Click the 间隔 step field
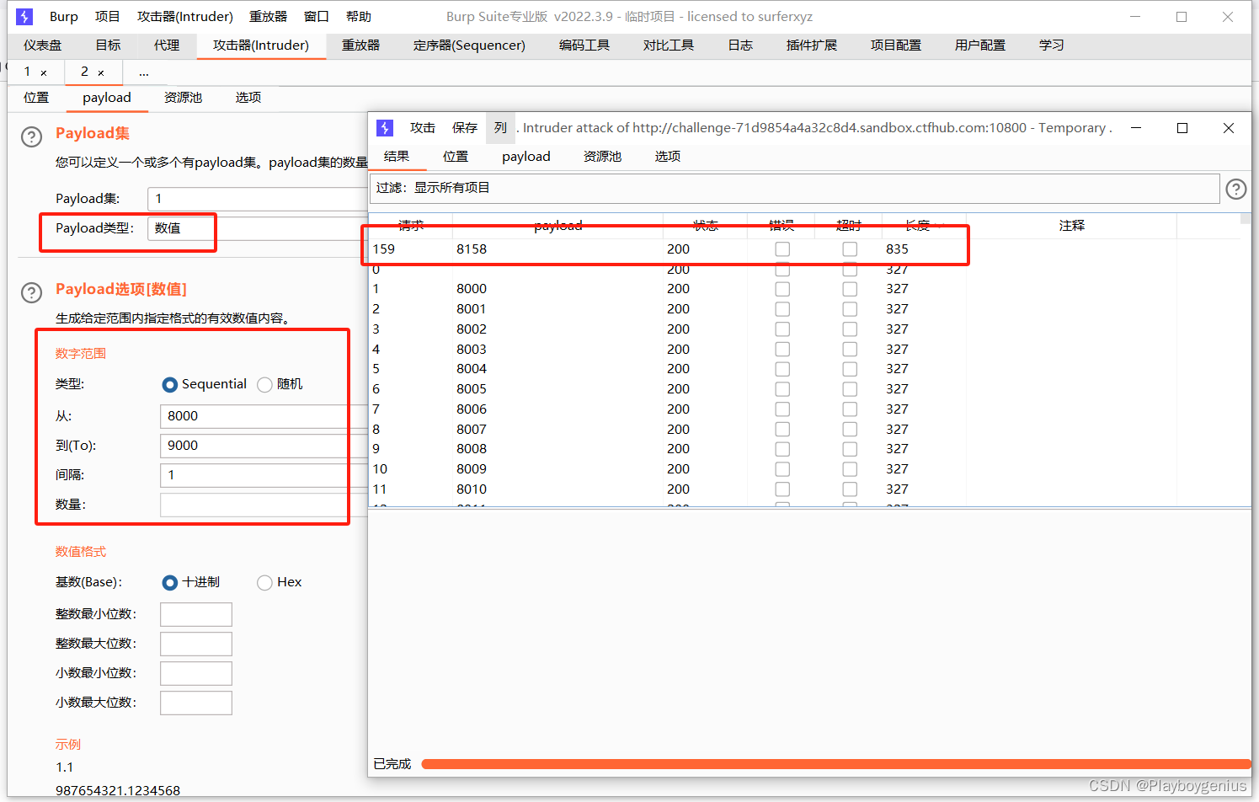The width and height of the screenshot is (1259, 802). pyautogui.click(x=264, y=475)
